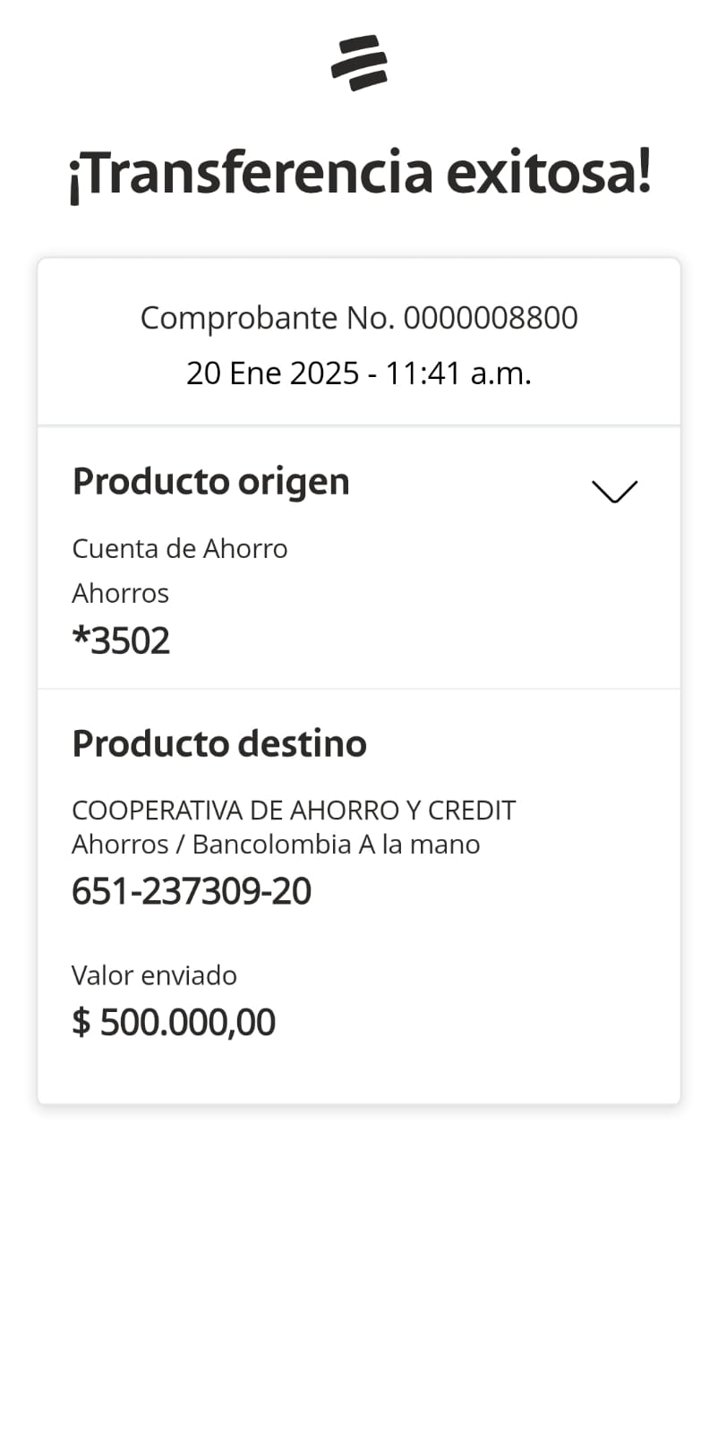Click the Valor enviado label
Image resolution: width=718 pixels, height=1433 pixels.
[154, 975]
